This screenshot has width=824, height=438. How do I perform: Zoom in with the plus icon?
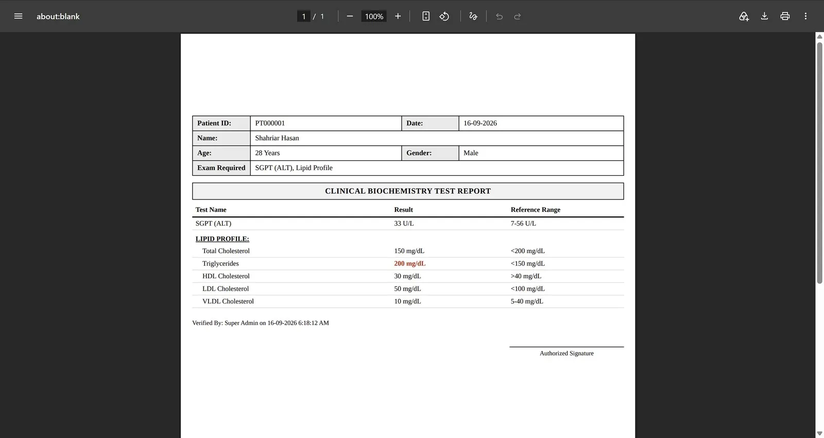click(398, 16)
